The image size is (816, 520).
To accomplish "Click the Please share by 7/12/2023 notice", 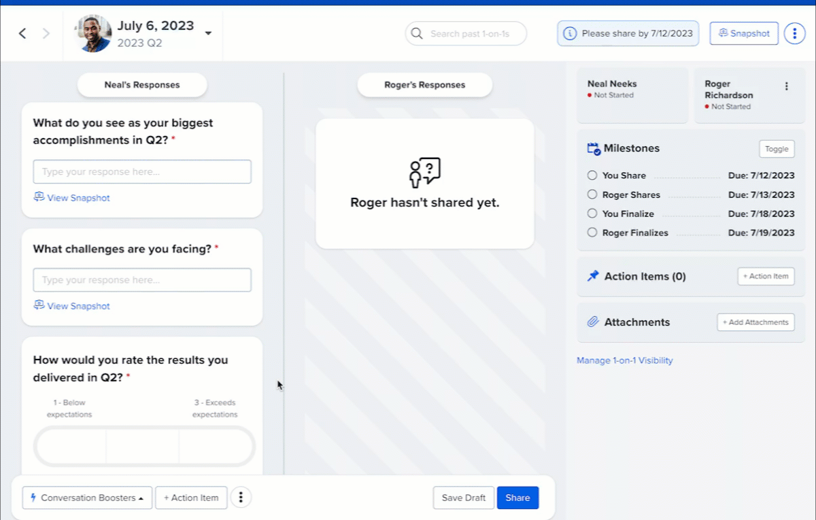I will (628, 33).
